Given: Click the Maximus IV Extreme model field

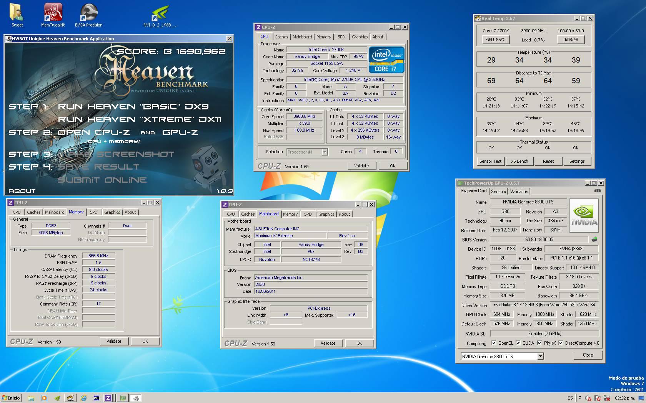Looking at the screenshot, I should pyautogui.click(x=290, y=236).
